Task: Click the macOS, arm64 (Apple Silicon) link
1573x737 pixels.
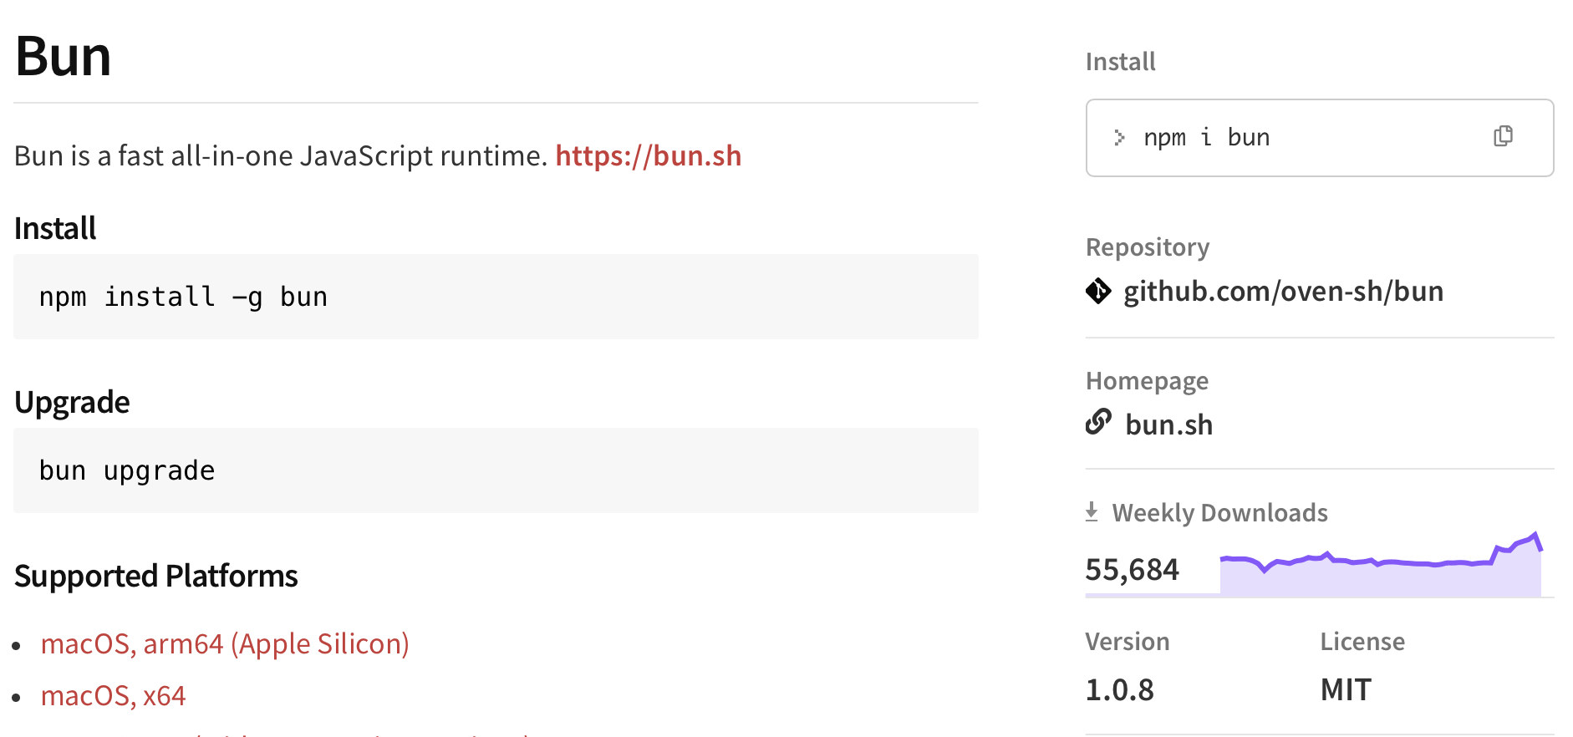Action: [x=226, y=643]
